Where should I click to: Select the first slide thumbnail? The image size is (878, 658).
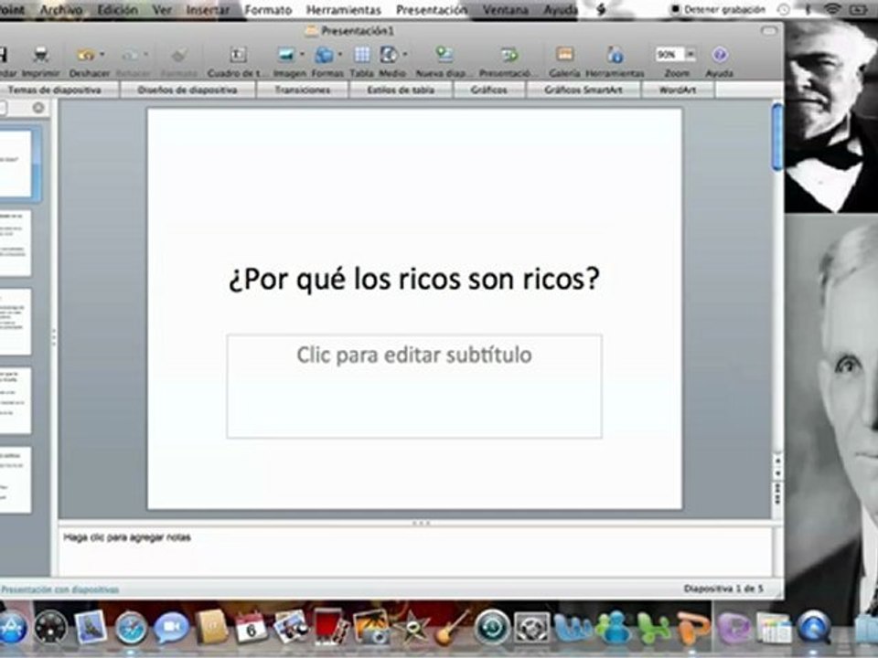tap(16, 164)
